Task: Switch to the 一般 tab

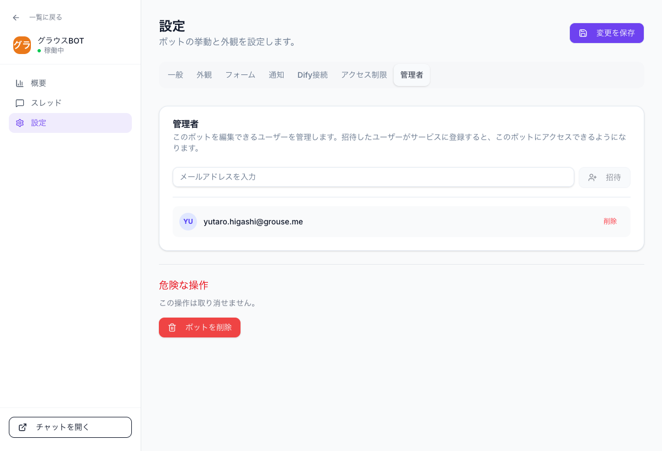Action: click(x=175, y=75)
